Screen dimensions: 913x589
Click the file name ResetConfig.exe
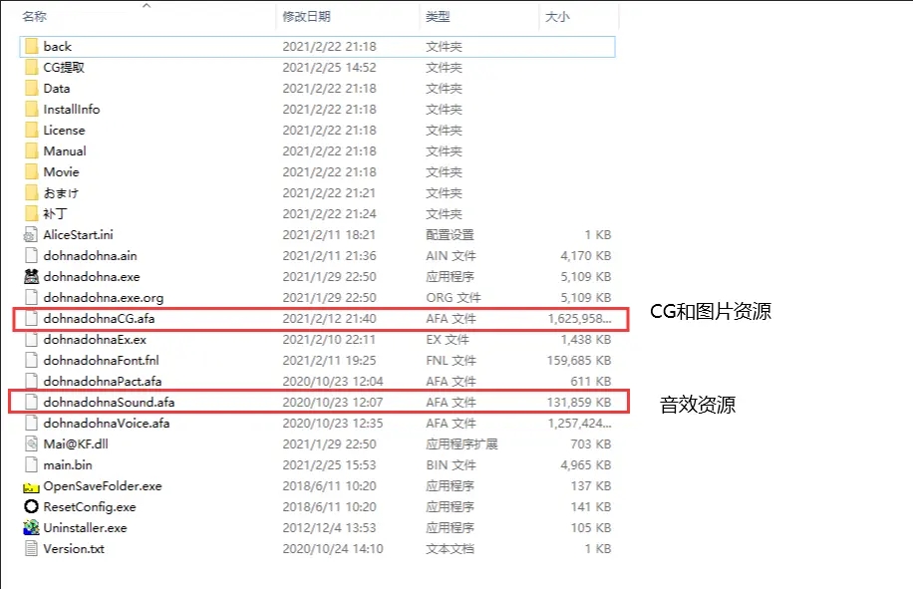90,507
